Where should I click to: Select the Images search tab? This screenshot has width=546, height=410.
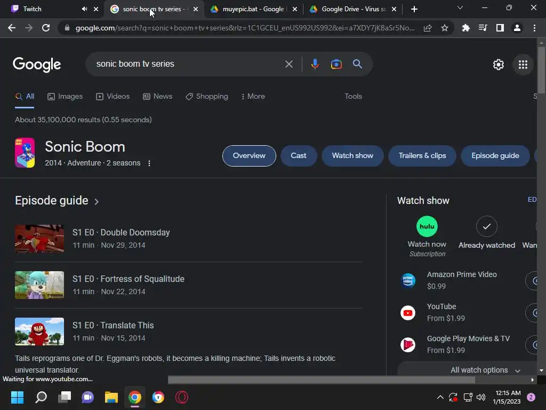(x=65, y=97)
